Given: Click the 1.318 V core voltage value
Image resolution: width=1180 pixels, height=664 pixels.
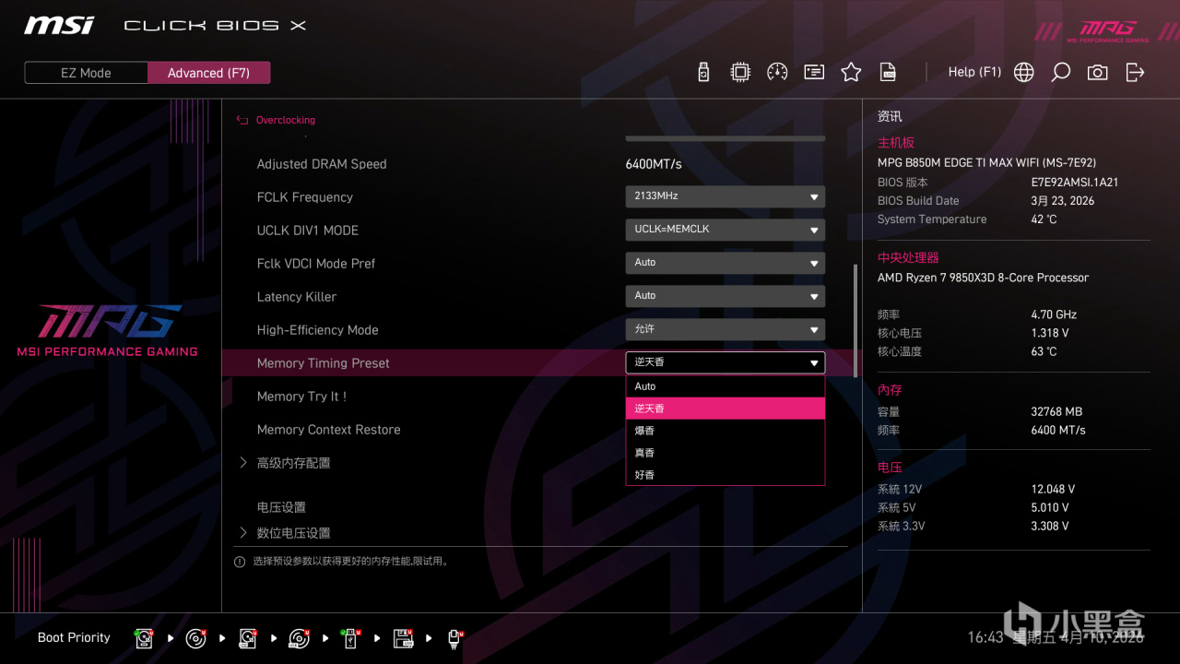Looking at the screenshot, I should tap(1050, 333).
